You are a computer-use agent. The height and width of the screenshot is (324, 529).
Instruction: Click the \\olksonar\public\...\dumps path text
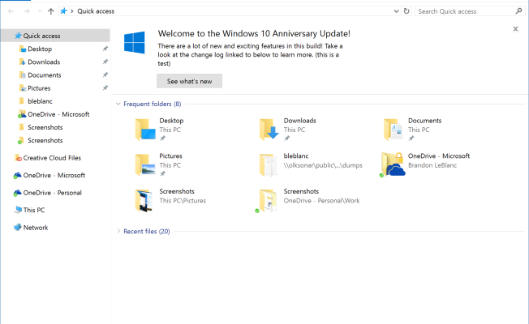(x=323, y=165)
